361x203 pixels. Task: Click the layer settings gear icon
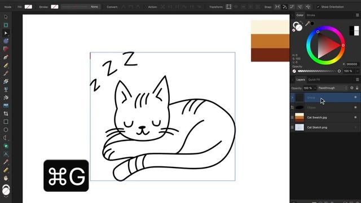[352, 88]
